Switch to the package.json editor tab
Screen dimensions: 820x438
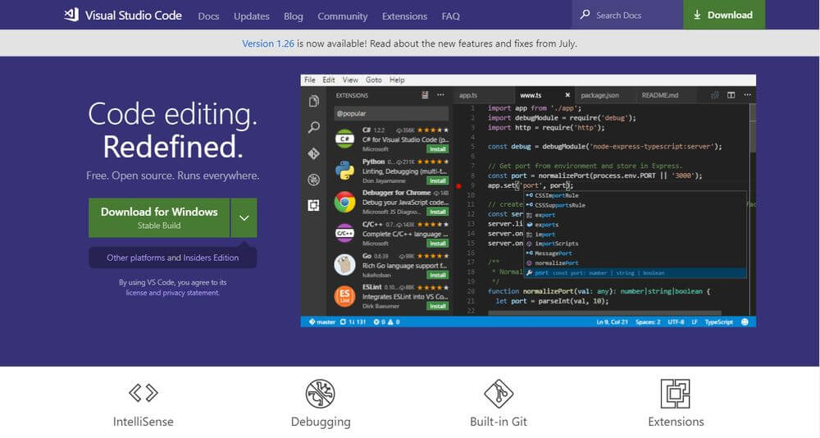click(x=600, y=95)
